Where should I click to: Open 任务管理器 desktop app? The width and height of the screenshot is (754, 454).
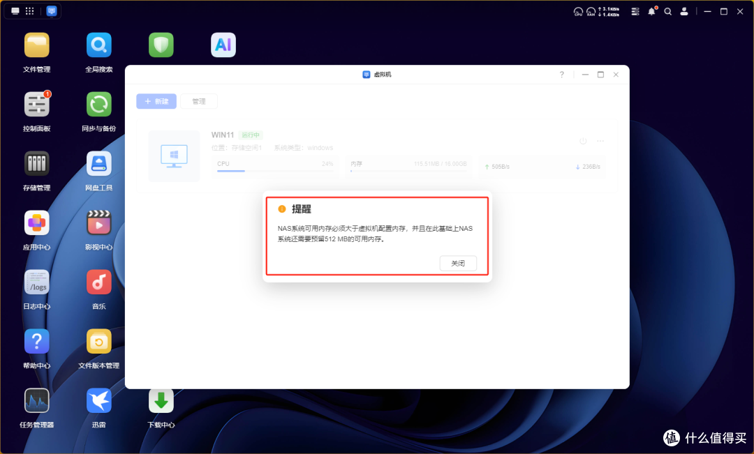click(x=37, y=401)
